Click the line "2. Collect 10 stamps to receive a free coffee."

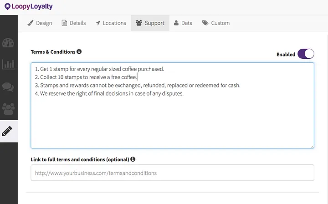point(86,77)
